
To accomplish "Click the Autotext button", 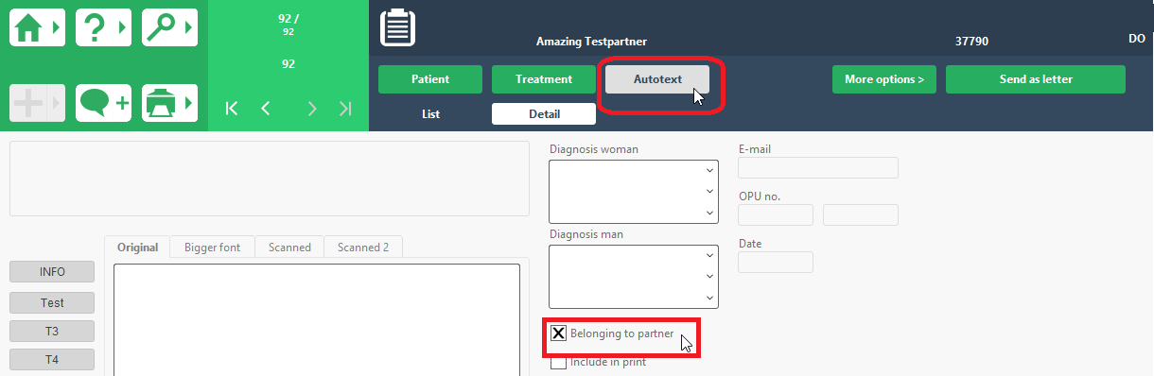I will pyautogui.click(x=657, y=79).
